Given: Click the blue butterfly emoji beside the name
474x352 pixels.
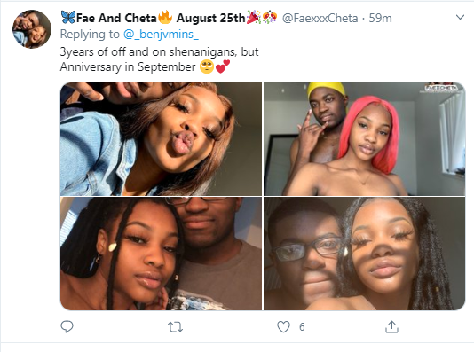Looking at the screenshot, I should click(x=68, y=17).
